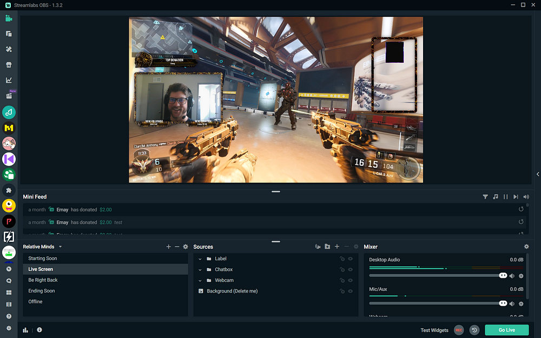Mute Mini Feed event sounds
541x338 pixels.
click(526, 197)
